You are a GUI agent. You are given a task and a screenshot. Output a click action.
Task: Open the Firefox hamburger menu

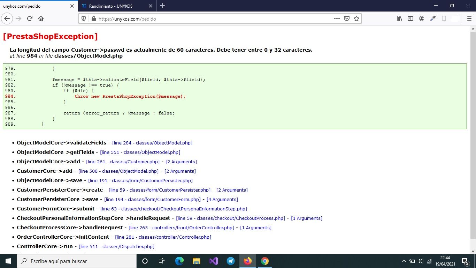coord(469,18)
